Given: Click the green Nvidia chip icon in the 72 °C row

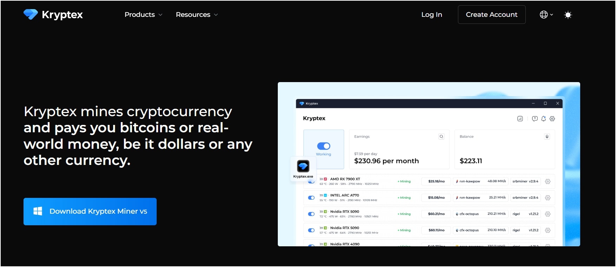Looking at the screenshot, I should coord(325,212).
